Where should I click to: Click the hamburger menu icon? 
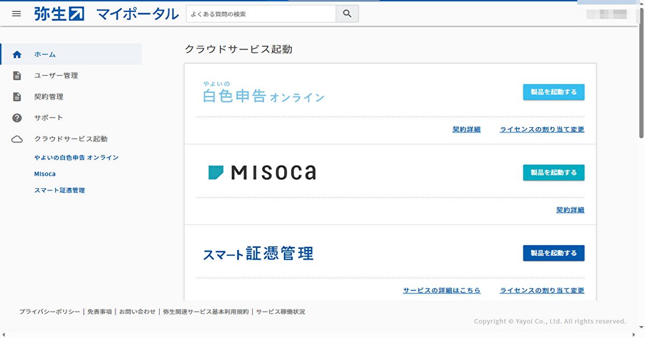pyautogui.click(x=17, y=14)
